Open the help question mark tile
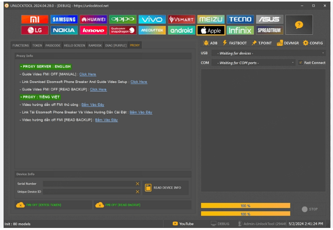333x230 pixels. pyautogui.click(x=299, y=25)
